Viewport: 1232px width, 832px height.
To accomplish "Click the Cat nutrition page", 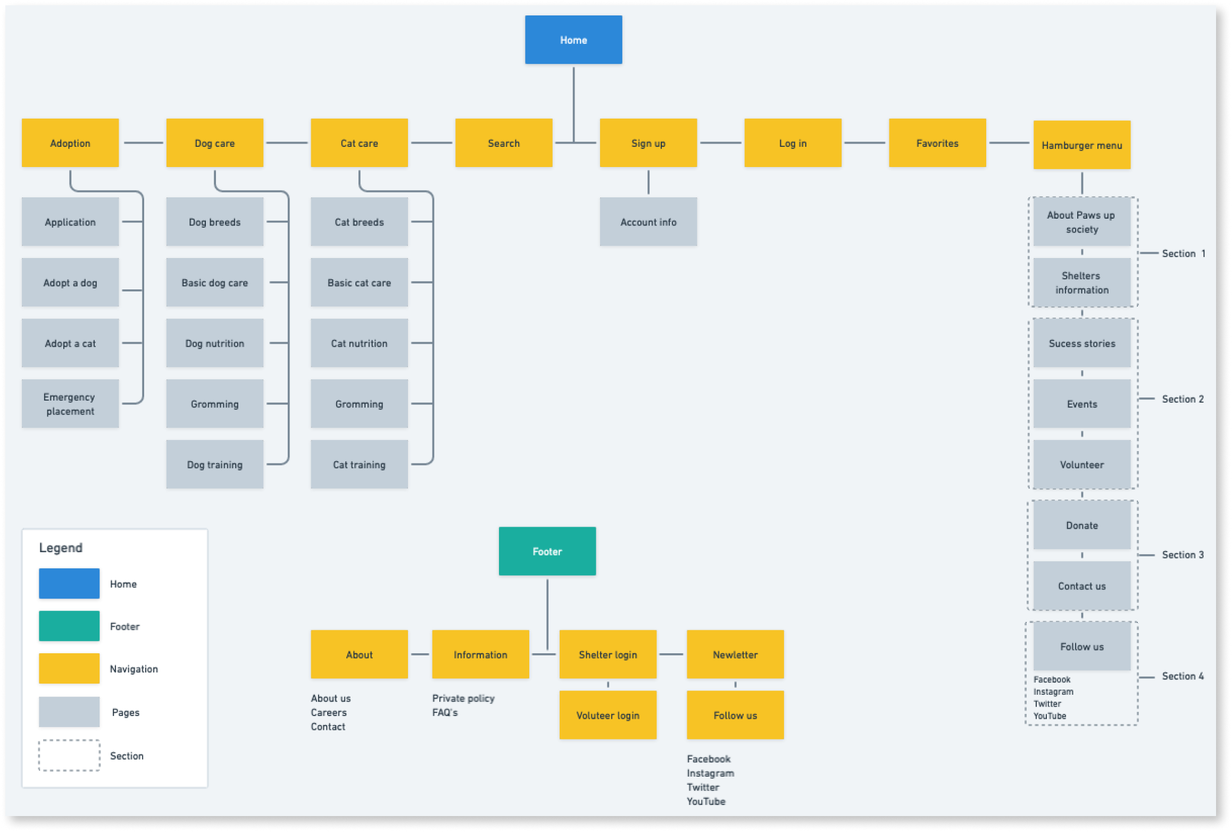I will coord(359,343).
